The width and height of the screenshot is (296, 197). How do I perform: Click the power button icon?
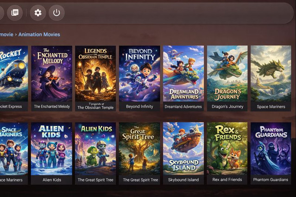[57, 13]
